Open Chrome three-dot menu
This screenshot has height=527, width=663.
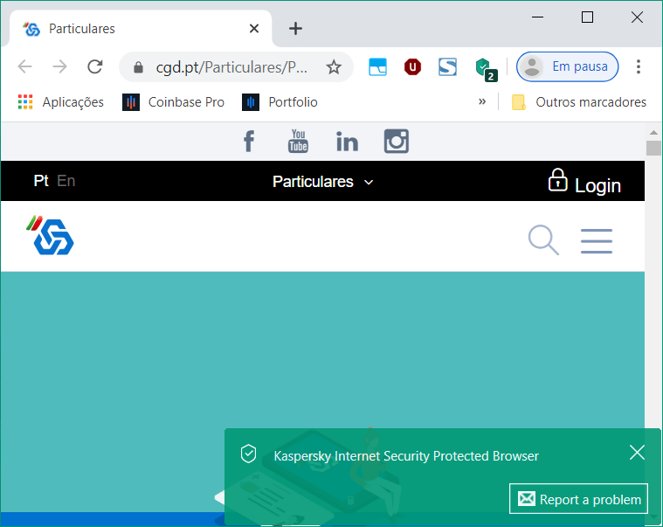click(639, 66)
